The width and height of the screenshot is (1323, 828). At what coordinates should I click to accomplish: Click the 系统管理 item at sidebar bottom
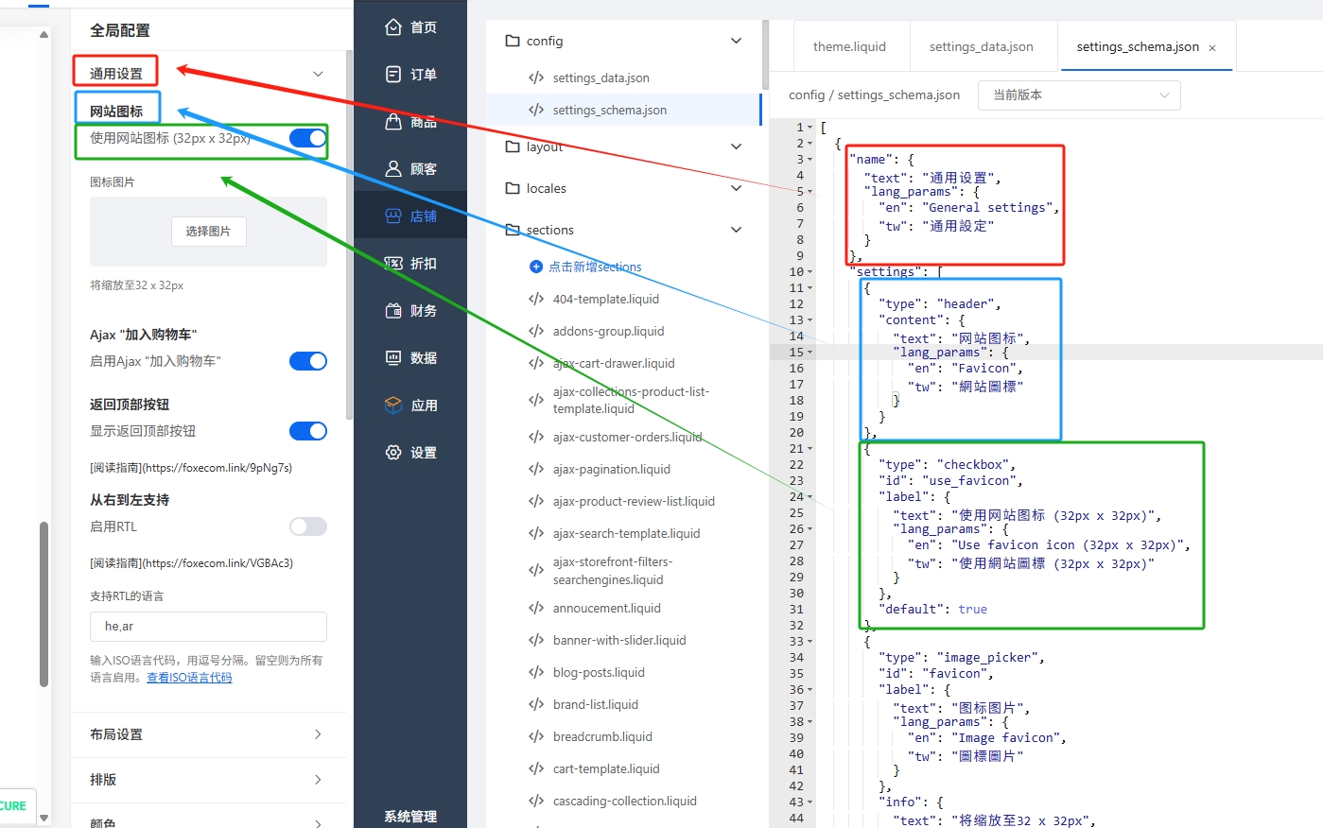[410, 817]
